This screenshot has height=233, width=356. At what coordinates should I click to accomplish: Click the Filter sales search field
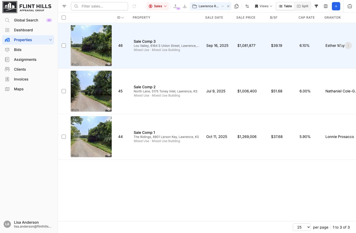tap(99, 6)
